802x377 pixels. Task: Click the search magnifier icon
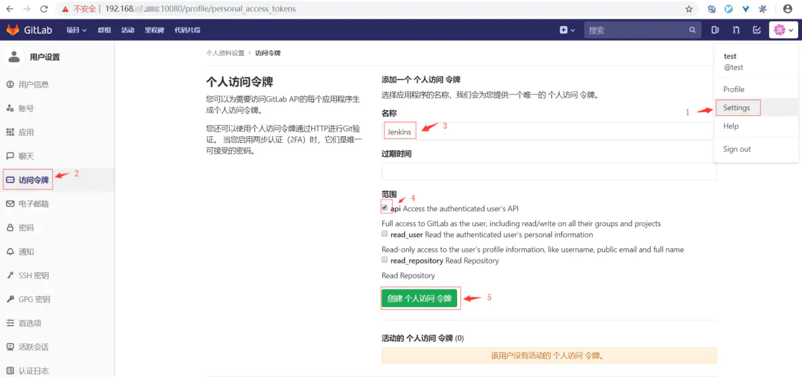coord(692,30)
